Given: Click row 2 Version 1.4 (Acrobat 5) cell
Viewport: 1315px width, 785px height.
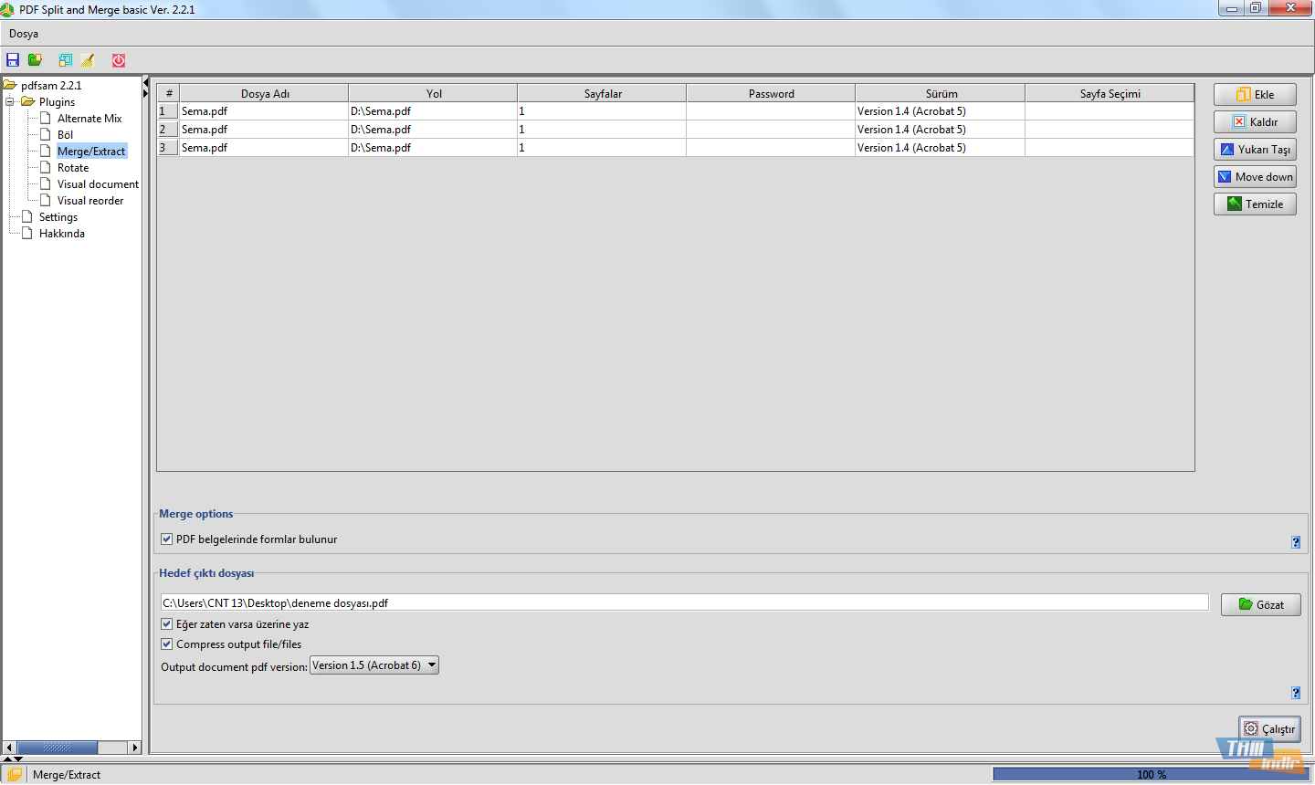Looking at the screenshot, I should (941, 130).
